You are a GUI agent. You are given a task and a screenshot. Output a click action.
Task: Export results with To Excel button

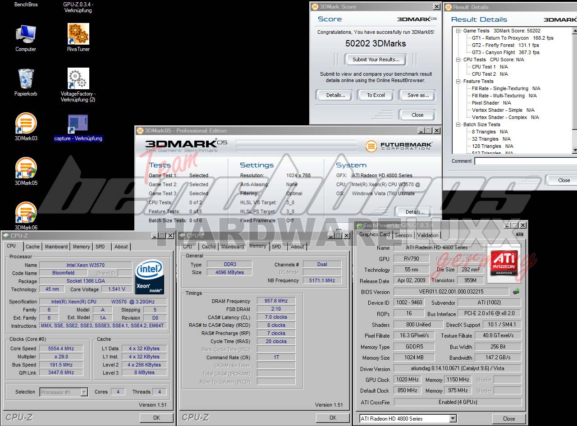(x=376, y=95)
